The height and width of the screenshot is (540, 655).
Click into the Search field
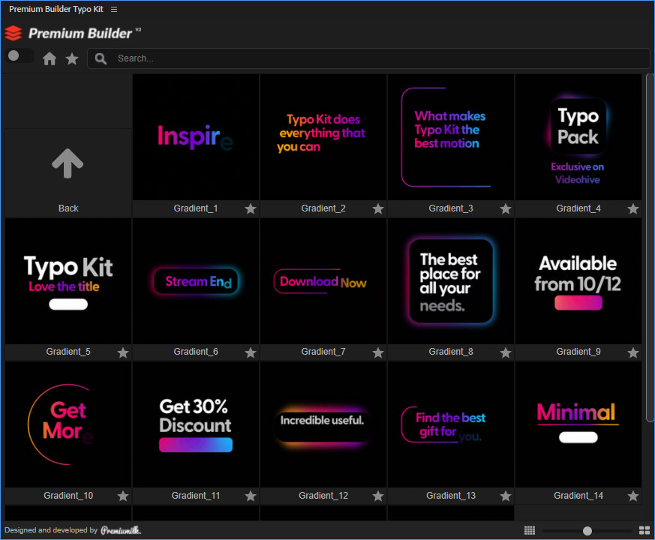coord(375,58)
